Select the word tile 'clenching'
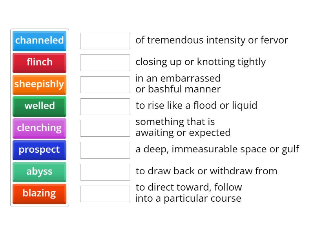 click(x=39, y=128)
